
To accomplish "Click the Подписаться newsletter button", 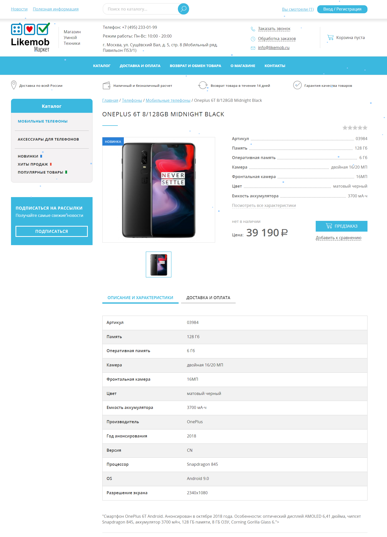I will (52, 231).
